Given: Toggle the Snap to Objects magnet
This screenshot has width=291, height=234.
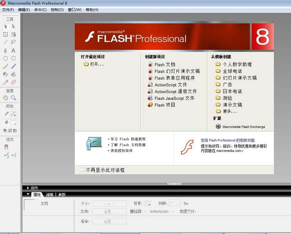Looking at the screenshot, I should pyautogui.click(x=6, y=147).
